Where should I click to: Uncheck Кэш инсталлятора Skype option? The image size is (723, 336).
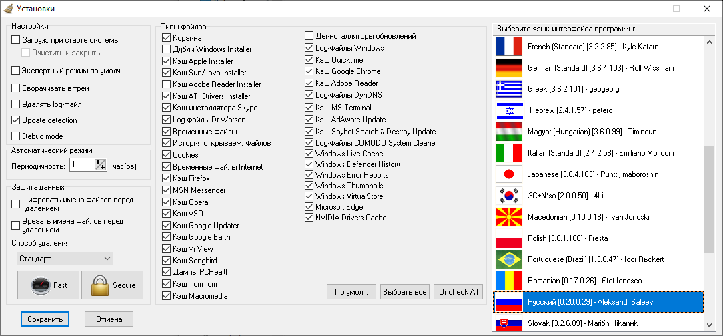coord(167,108)
